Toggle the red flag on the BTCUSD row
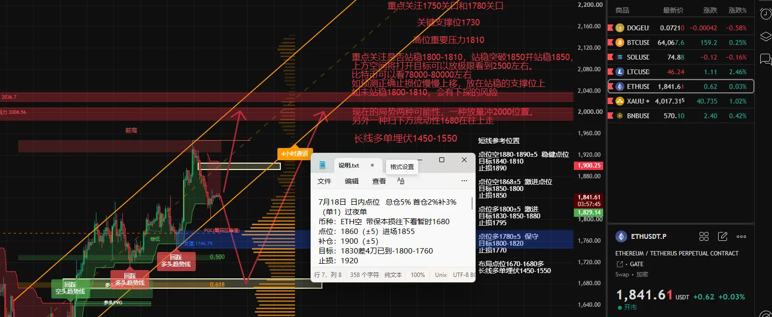Viewport: 772px width, 317px height. click(611, 42)
